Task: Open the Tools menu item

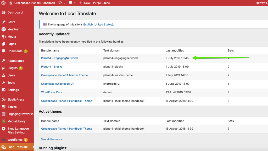Action: pos(11,83)
